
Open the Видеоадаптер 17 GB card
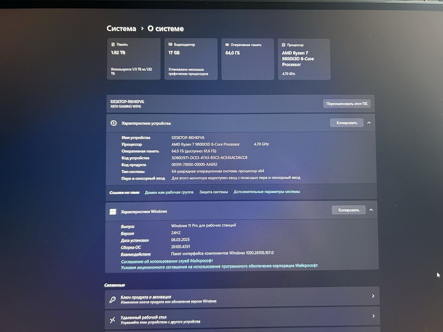pyautogui.click(x=191, y=59)
